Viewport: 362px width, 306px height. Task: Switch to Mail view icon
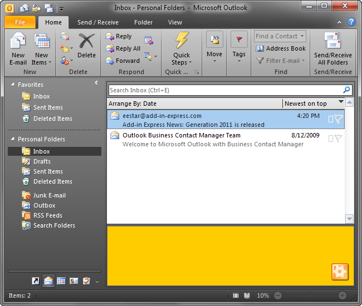(x=48, y=280)
